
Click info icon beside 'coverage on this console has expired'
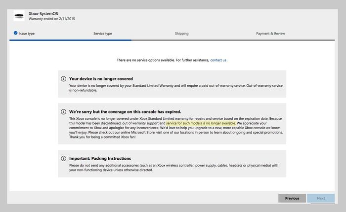[63, 112]
